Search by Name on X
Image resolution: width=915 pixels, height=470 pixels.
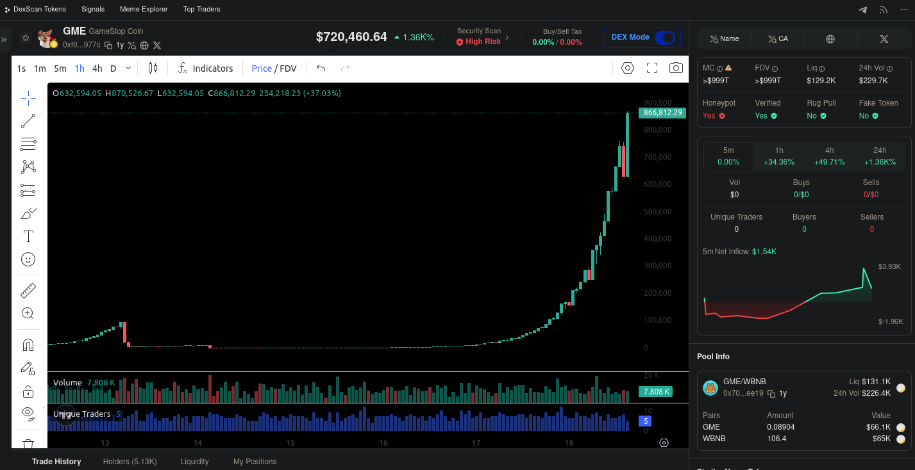[x=724, y=39]
